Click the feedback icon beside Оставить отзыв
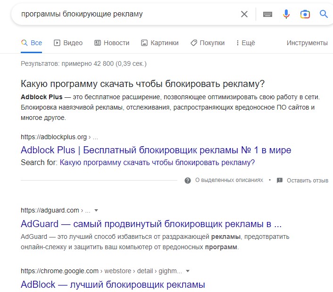 (280, 181)
